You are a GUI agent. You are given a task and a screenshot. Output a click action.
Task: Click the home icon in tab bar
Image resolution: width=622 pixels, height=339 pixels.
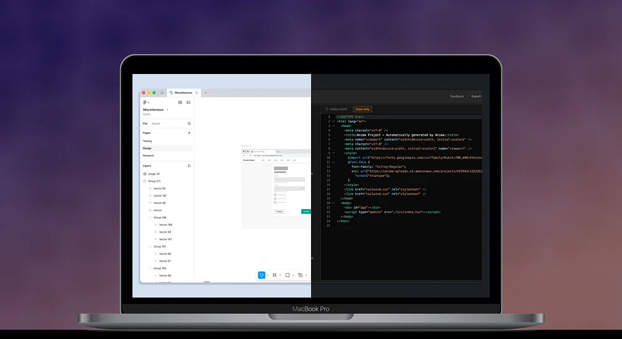pos(162,93)
